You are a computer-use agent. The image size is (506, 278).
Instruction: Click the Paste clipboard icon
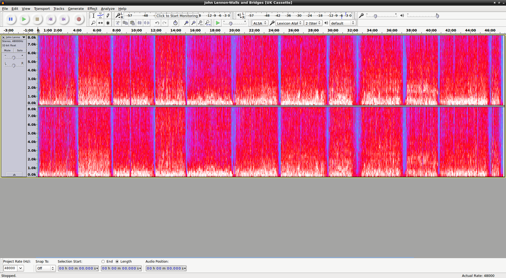point(132,23)
